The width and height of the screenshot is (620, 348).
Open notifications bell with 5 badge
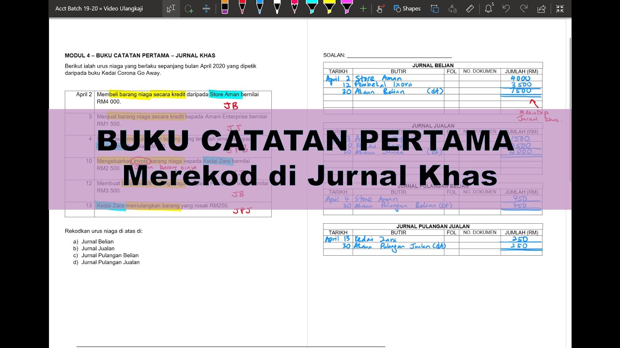coord(489,8)
